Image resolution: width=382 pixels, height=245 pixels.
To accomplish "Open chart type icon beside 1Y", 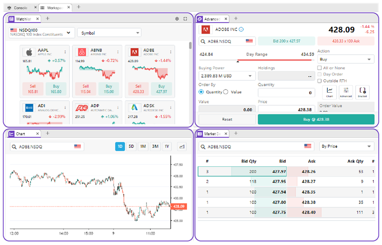I will (x=181, y=146).
